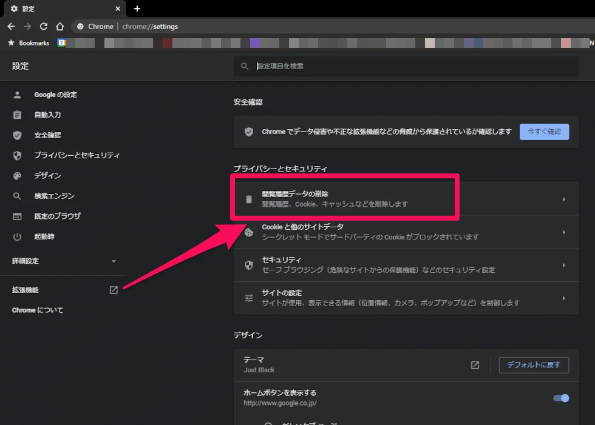The width and height of the screenshot is (595, 425).
Task: Click デフォルトに戻す to reset the theme
Action: [x=534, y=365]
